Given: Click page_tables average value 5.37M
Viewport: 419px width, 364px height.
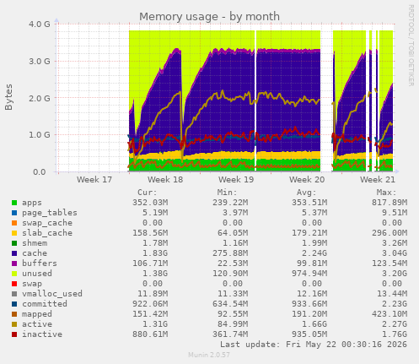Looking at the screenshot, I should point(314,213).
